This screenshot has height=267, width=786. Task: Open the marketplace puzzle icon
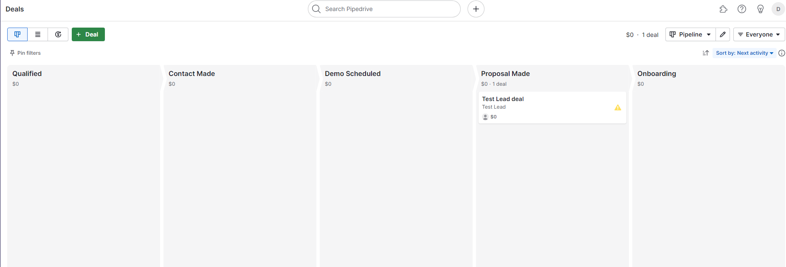click(723, 9)
